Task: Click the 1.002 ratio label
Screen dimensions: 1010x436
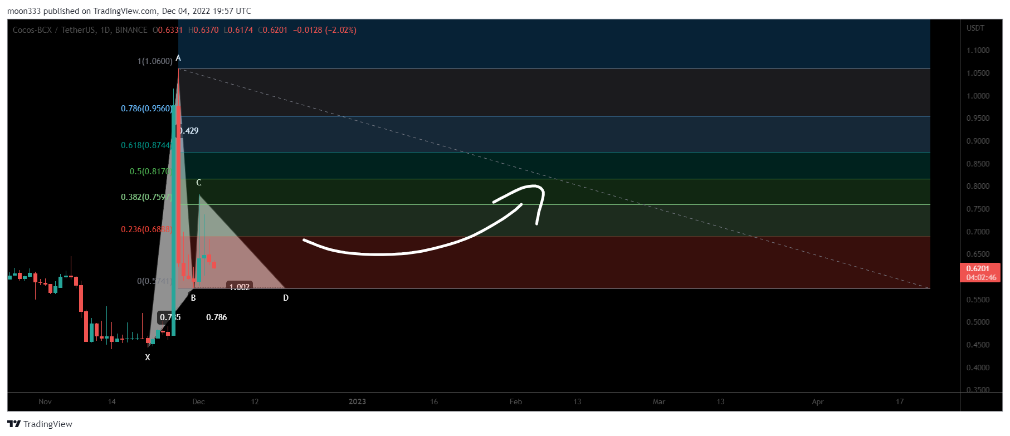Action: tap(240, 287)
